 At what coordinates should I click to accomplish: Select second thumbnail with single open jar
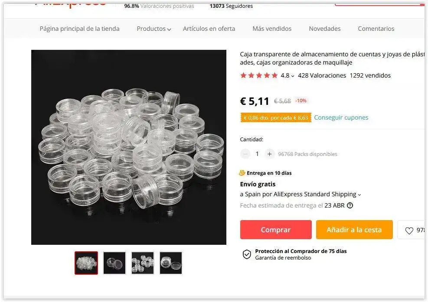tap(114, 263)
